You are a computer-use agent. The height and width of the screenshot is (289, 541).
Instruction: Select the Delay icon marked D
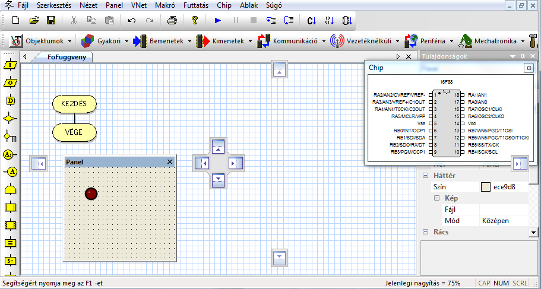click(x=10, y=100)
